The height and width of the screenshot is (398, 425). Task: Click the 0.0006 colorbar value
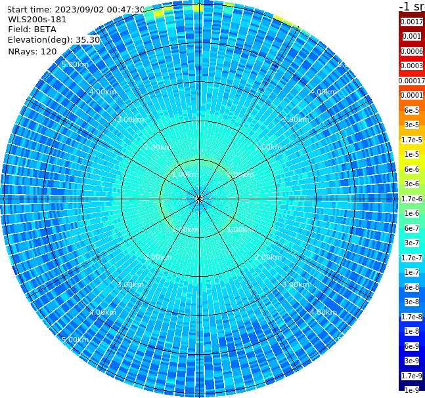(x=412, y=51)
